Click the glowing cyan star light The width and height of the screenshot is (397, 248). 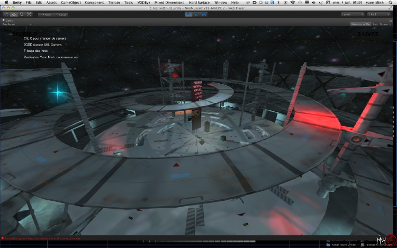coord(58,93)
